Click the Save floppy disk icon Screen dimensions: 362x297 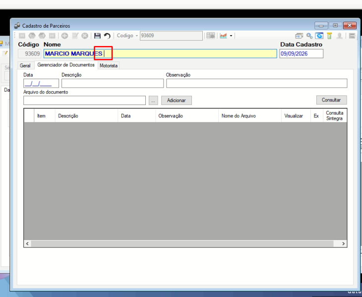pyautogui.click(x=97, y=36)
